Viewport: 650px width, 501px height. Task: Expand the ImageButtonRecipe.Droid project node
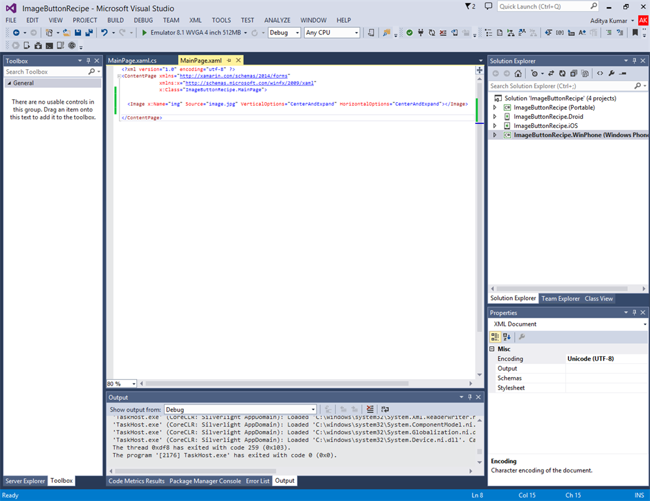pos(495,117)
